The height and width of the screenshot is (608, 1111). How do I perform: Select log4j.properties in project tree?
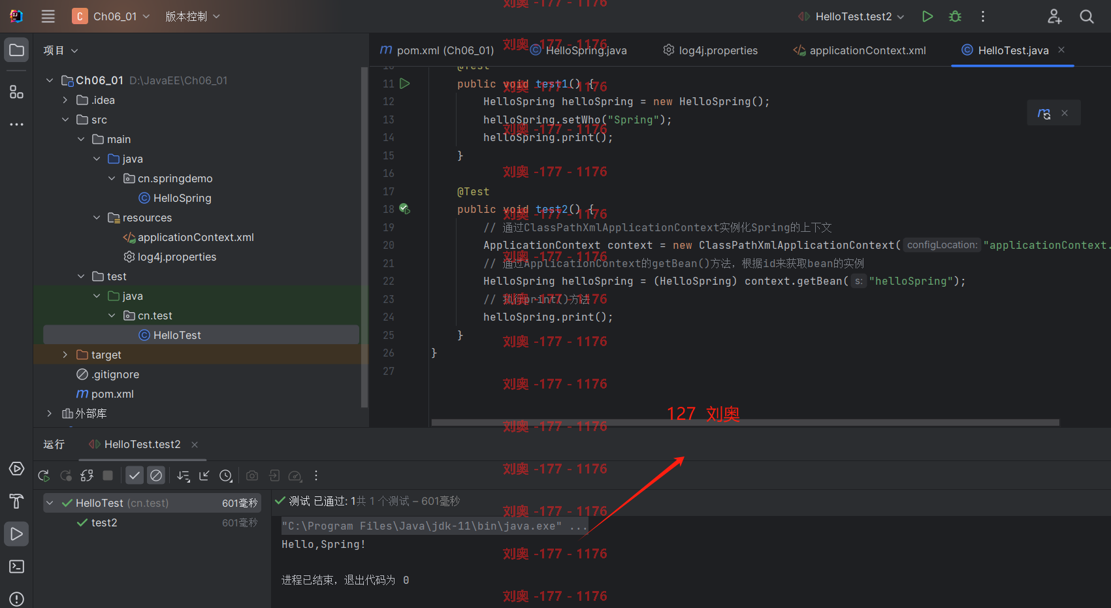(x=170, y=257)
